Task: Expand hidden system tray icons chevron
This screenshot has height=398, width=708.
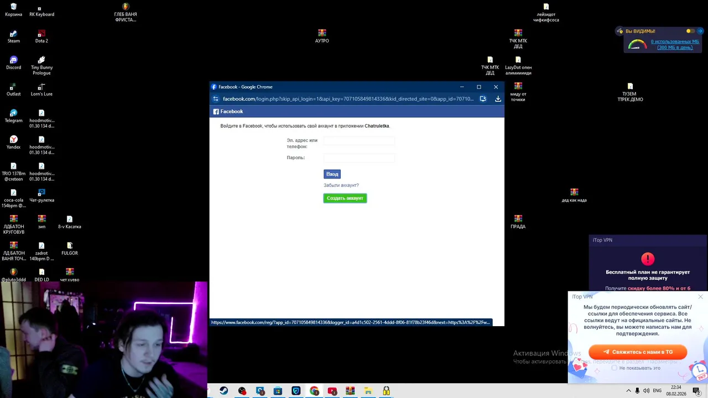Action: point(628,391)
